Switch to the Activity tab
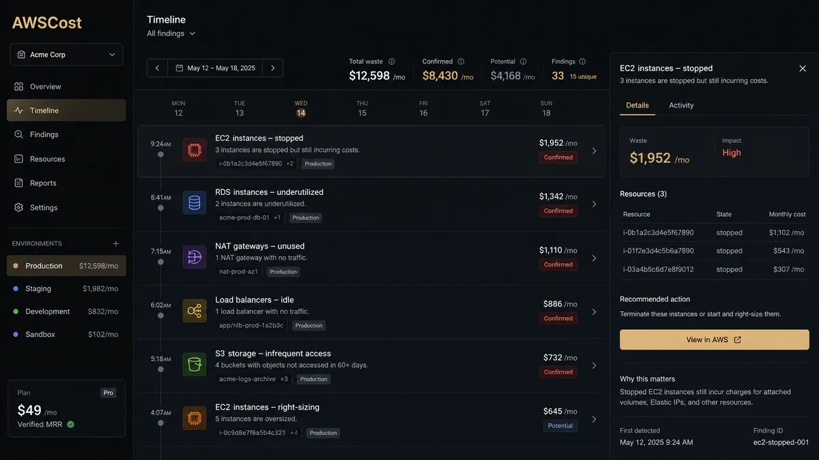The height and width of the screenshot is (460, 819). pos(681,105)
